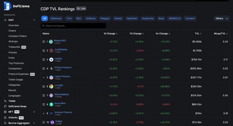Click the Yields percent icon in sidebar
This screenshot has width=233, height=126.
(5, 101)
